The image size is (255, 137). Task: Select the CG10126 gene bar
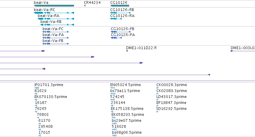click(x=120, y=6)
